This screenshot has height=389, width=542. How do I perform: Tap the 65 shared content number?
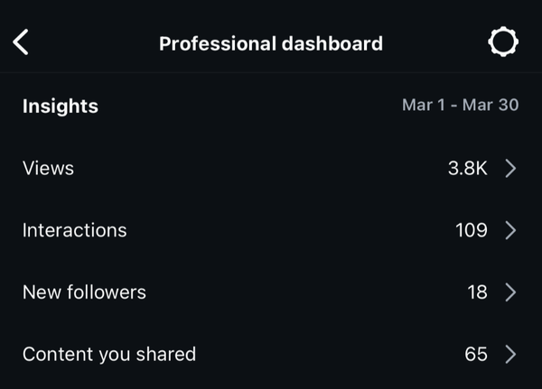tap(476, 354)
